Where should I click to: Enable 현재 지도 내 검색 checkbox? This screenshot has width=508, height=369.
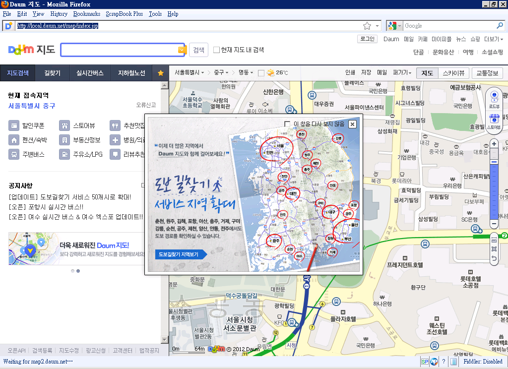(x=216, y=50)
